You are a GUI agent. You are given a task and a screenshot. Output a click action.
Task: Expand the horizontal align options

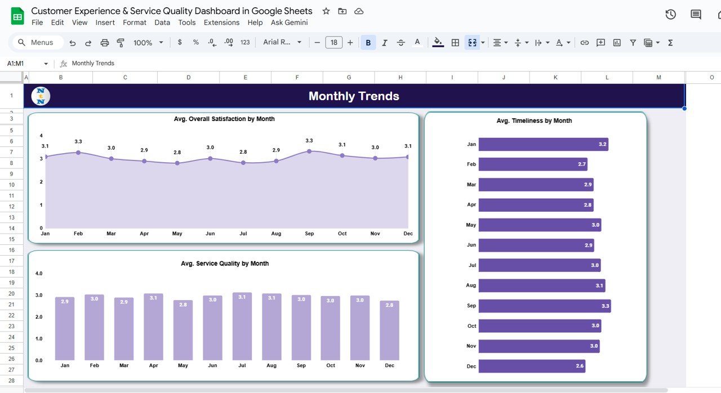[505, 42]
